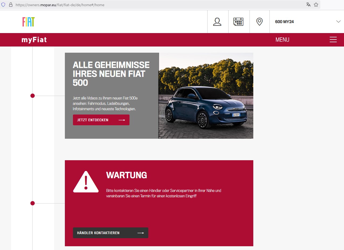Screen dimensions: 344x250
Task: Open the user profile icon
Action: (x=217, y=22)
